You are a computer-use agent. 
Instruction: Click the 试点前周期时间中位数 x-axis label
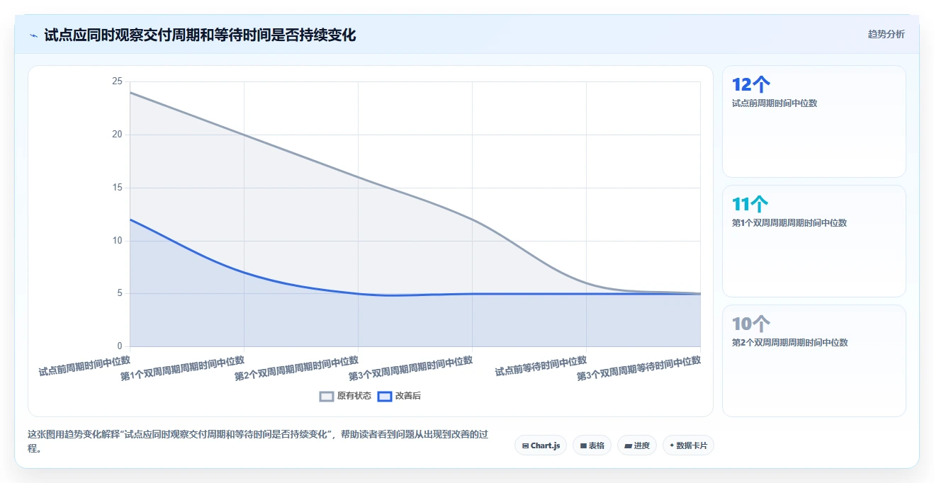84,366
